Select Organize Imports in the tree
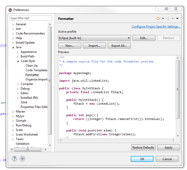This screenshot has width=187, height=170. click(36, 79)
